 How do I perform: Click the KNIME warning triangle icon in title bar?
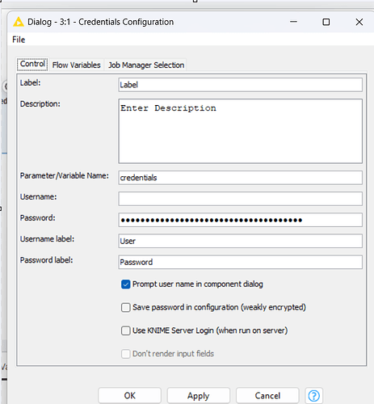click(19, 22)
